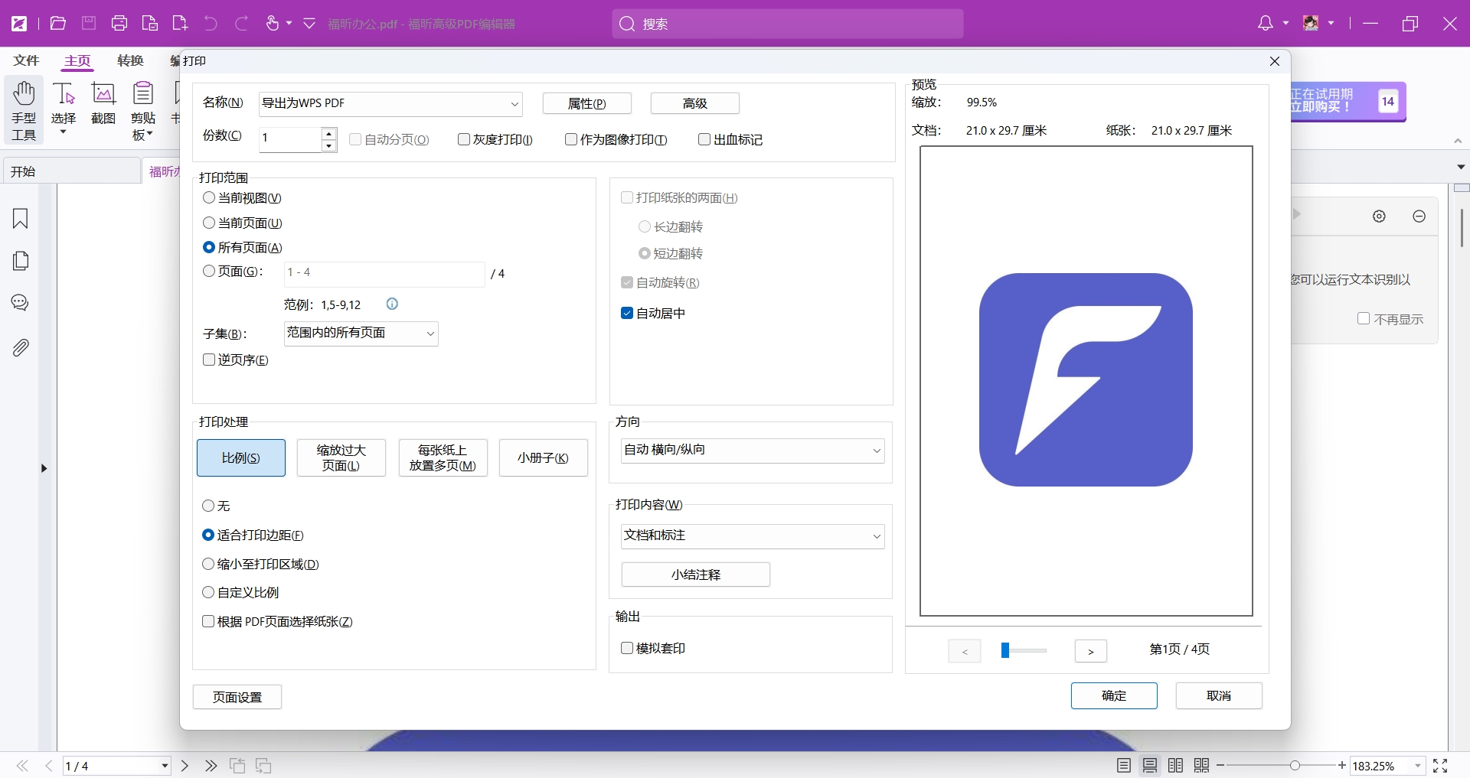Click the print icon in title bar
The image size is (1470, 778).
pyautogui.click(x=119, y=23)
